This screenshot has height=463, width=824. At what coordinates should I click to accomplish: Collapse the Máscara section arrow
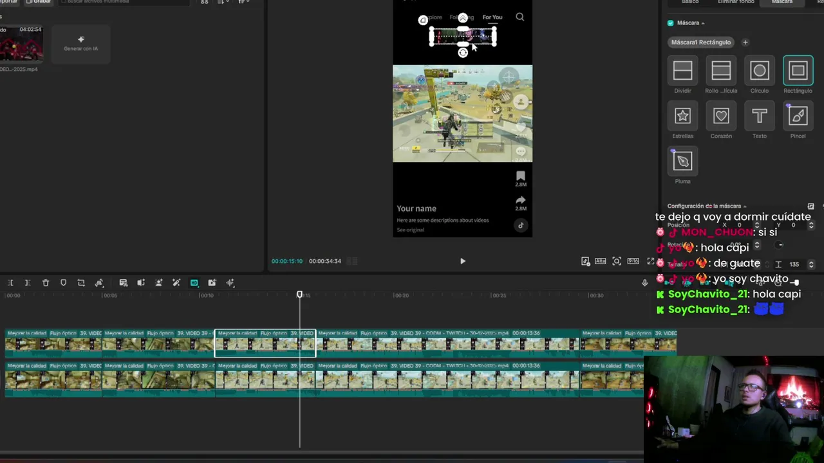click(x=703, y=23)
